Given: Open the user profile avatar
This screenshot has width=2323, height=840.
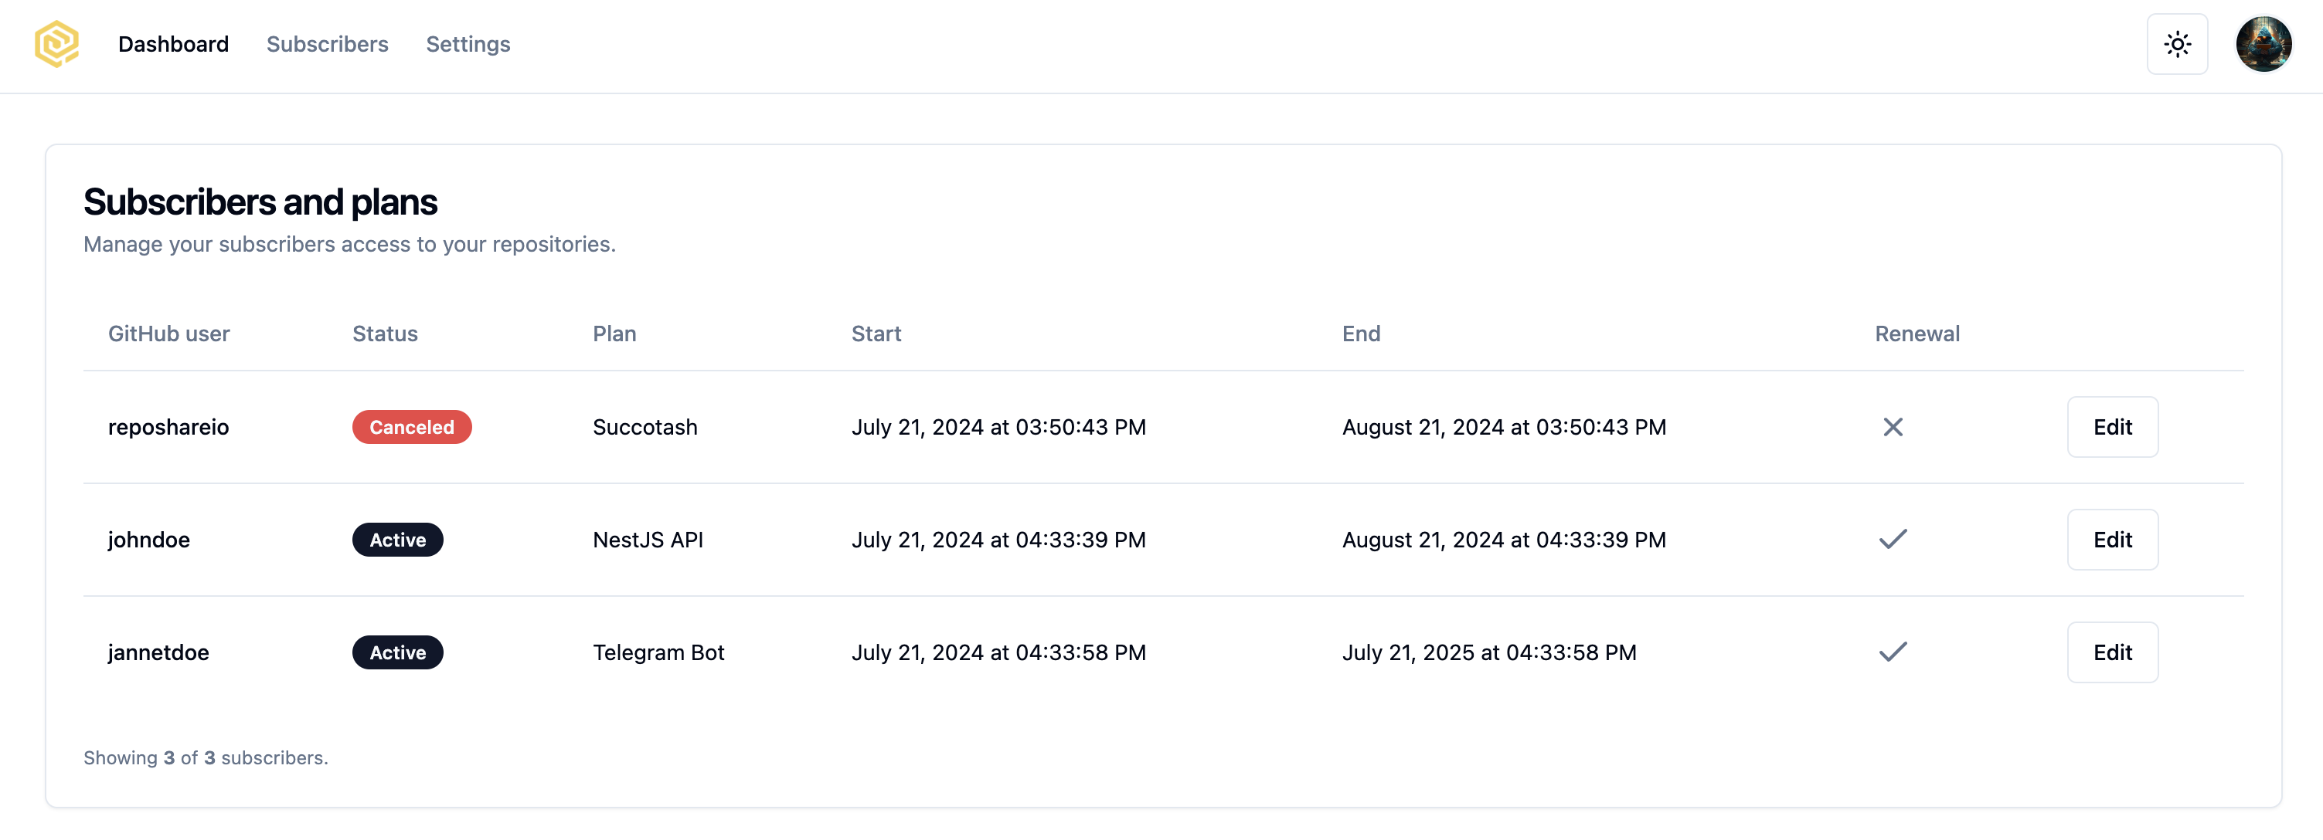Looking at the screenshot, I should point(2263,44).
